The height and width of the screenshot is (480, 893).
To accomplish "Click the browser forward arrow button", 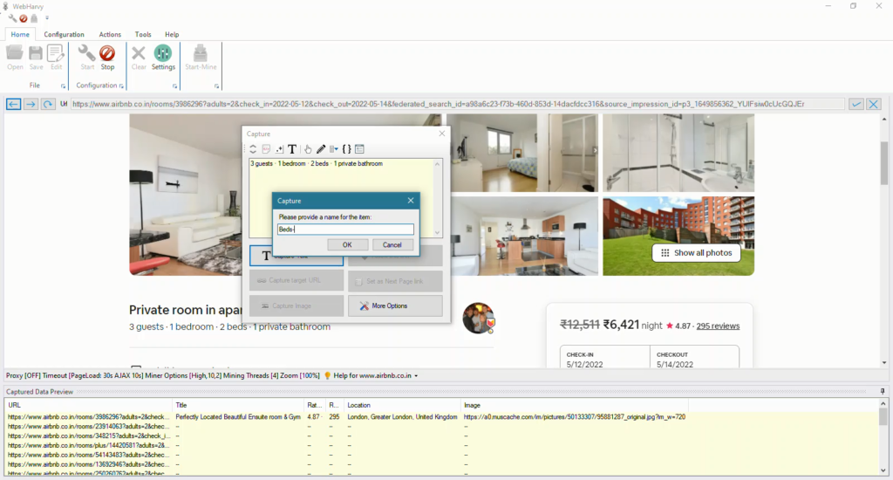I will pyautogui.click(x=31, y=104).
